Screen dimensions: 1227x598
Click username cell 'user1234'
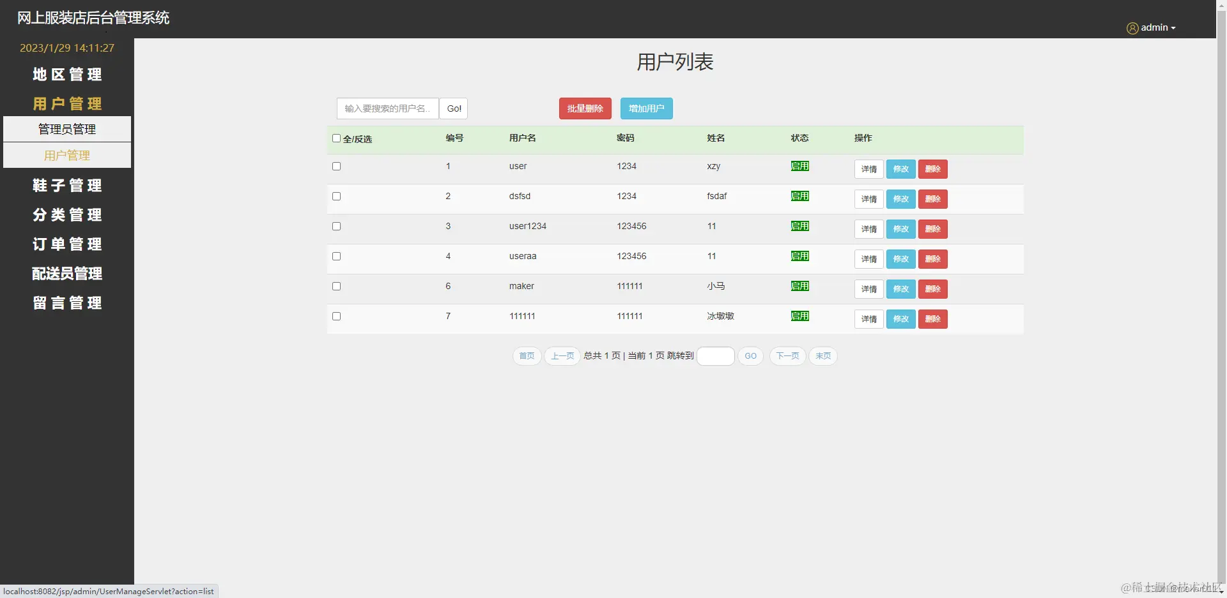tap(528, 226)
